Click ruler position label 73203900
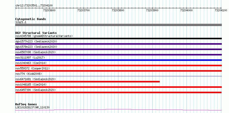Screen dimensions: 229x113 [152, 10]
